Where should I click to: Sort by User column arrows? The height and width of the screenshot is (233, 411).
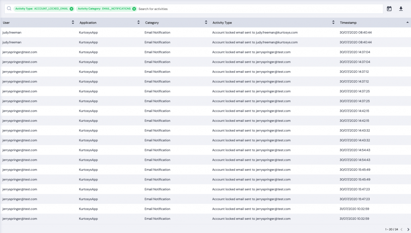point(73,22)
